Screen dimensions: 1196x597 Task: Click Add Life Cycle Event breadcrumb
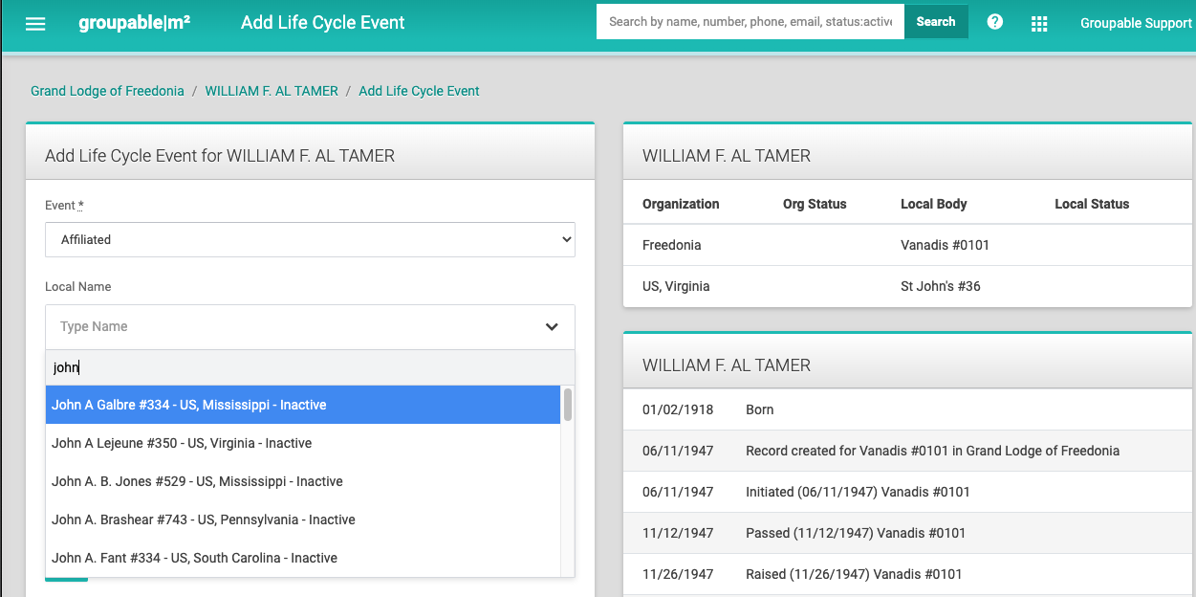(419, 91)
